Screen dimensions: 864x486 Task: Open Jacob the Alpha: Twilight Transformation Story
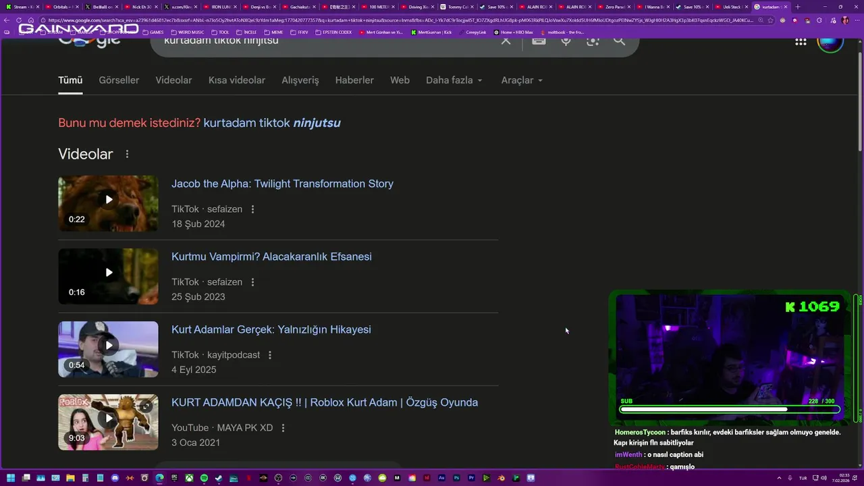(282, 184)
